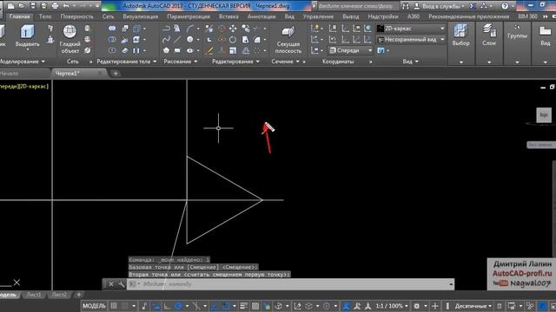Open the Спереди view dropdown in Координаты panel
556x312 pixels.
(350, 50)
